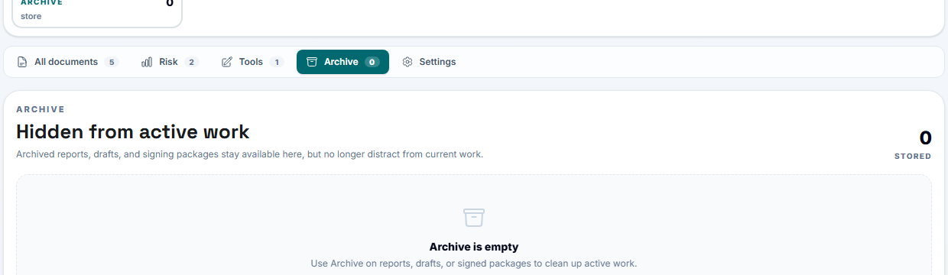Screen dimensions: 948x275
Task: Click the 'Use Archive on reports, drafts' hint text
Action: click(474, 264)
